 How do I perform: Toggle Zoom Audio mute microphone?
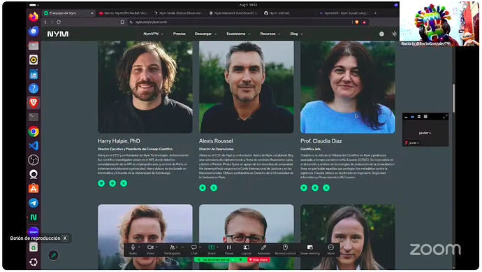click(x=133, y=249)
